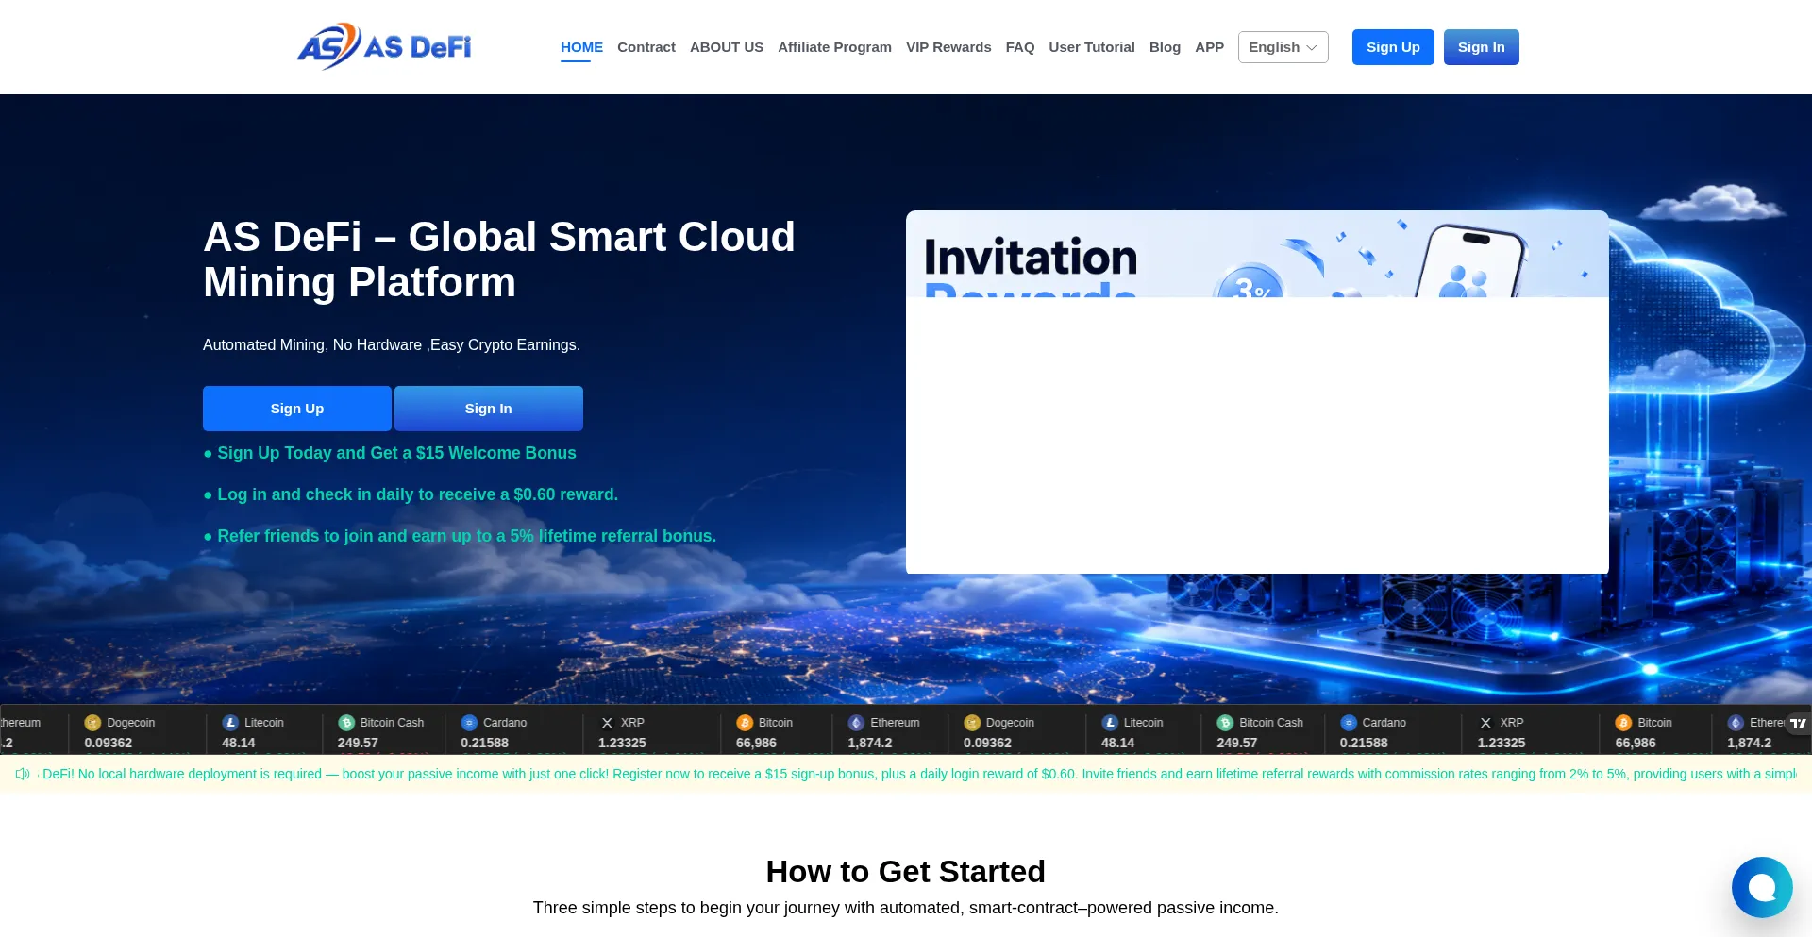Click the leftmost Cardano price 0.21588
1812x937 pixels.
click(x=484, y=743)
